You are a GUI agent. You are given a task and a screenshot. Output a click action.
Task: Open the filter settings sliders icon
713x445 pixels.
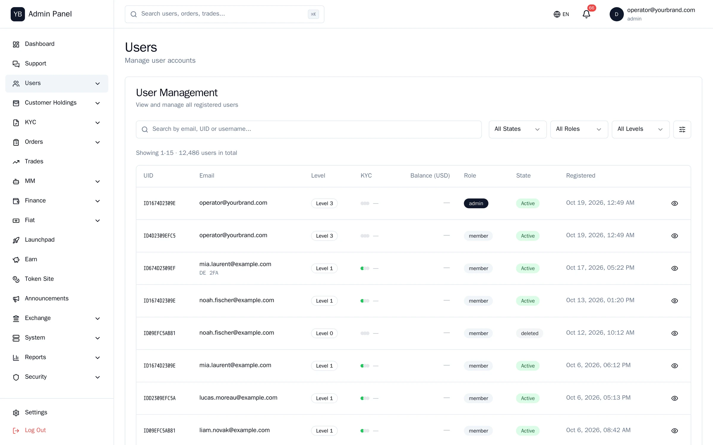click(682, 129)
